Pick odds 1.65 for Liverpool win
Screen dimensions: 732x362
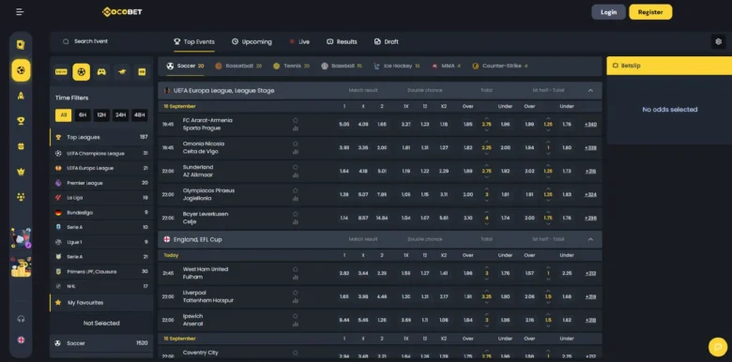coord(344,296)
